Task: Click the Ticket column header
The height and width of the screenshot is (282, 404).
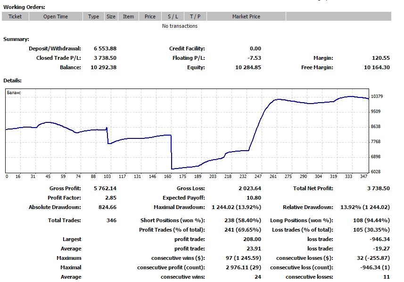Action: click(15, 16)
